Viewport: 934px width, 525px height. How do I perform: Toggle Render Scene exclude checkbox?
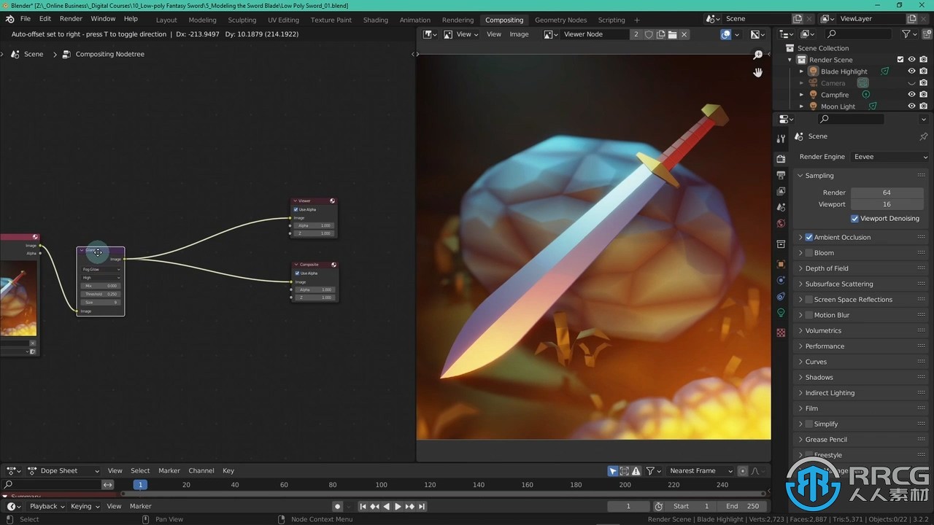pyautogui.click(x=900, y=60)
